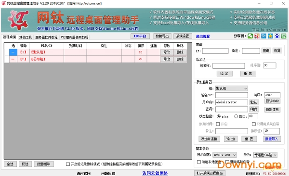
Task: Click 修改 button in 默认组 row
Action: (x=167, y=52)
